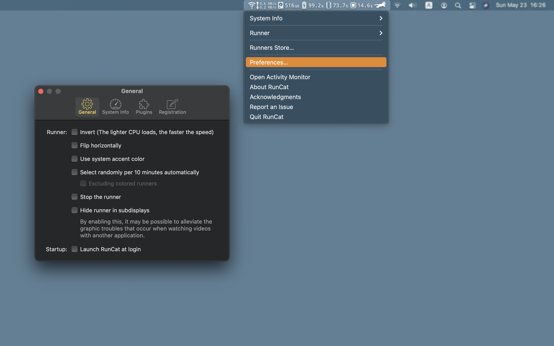Viewport: 554px width, 346px height.
Task: Choose Open Activity Monitor
Action: [316, 77]
